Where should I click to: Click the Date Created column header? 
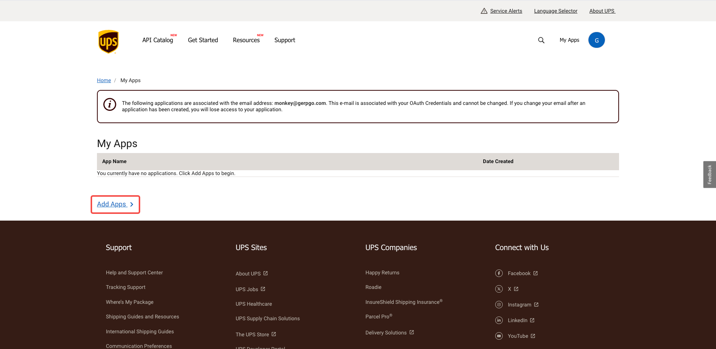[498, 161]
